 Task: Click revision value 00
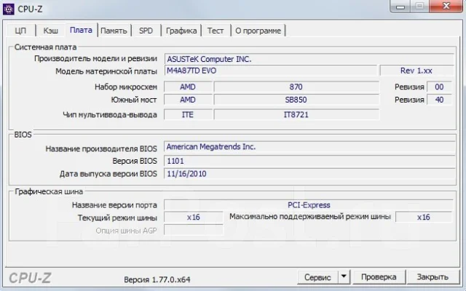click(439, 87)
